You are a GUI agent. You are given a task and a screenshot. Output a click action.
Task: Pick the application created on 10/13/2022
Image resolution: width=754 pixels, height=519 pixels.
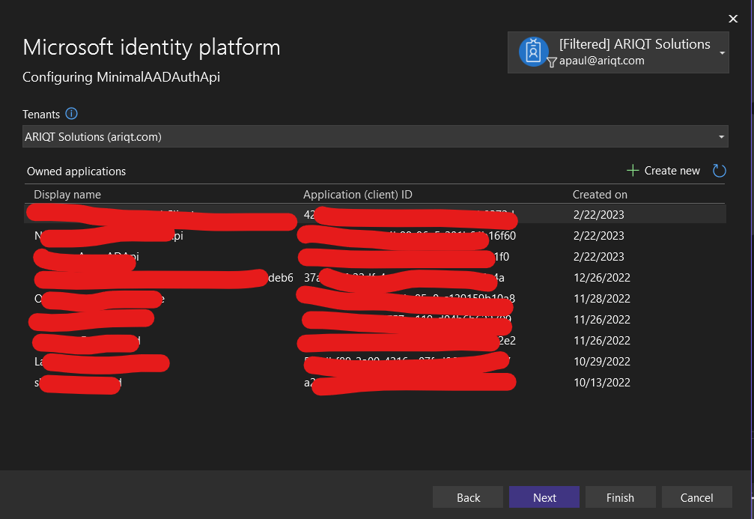pos(601,383)
